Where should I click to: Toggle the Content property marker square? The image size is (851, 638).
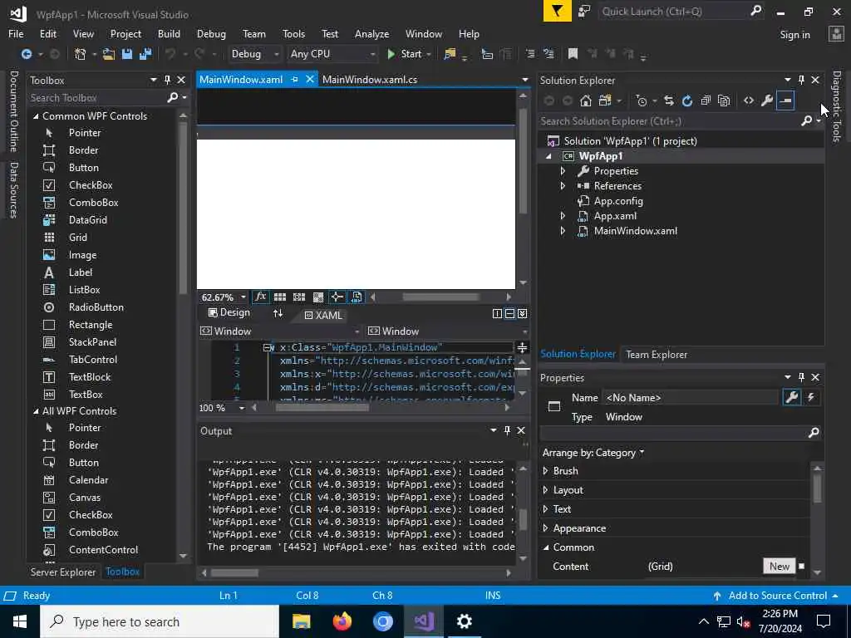(x=802, y=566)
